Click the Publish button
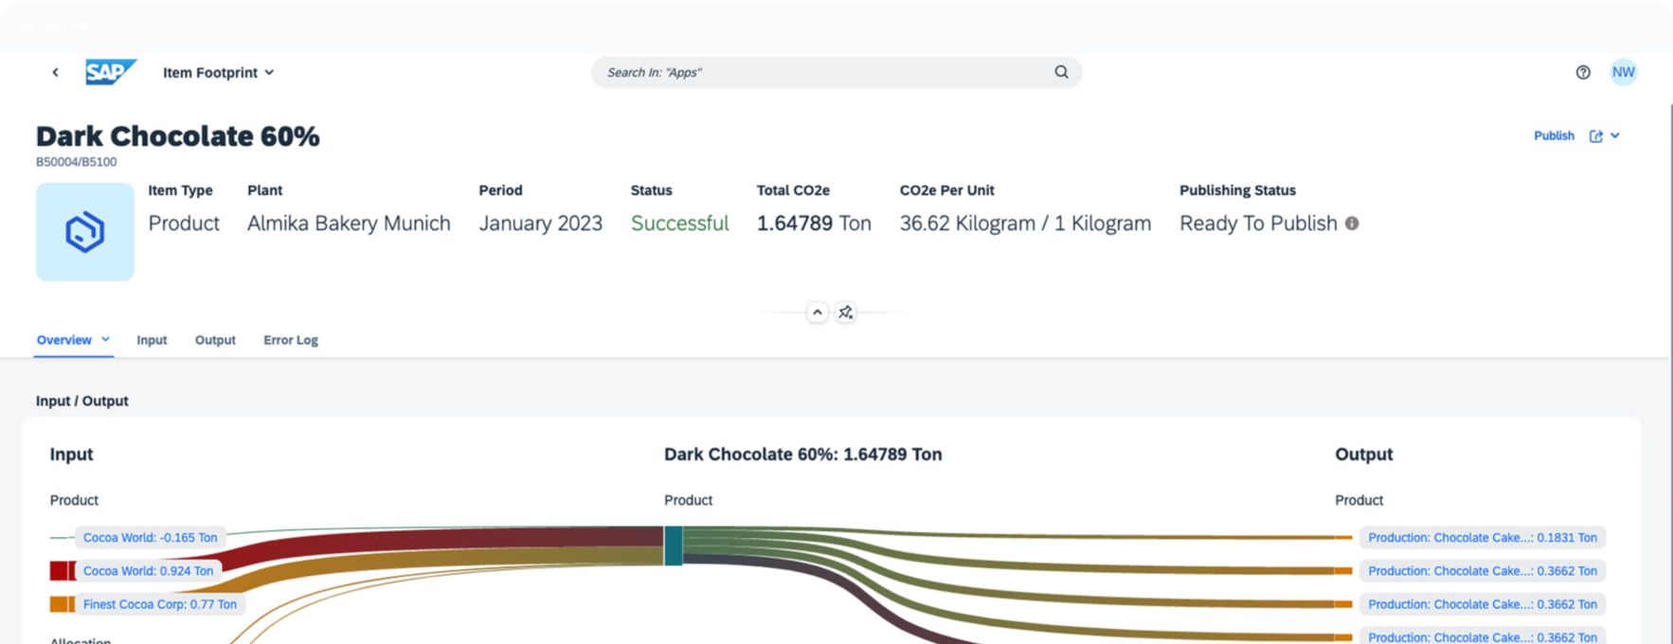Viewport: 1673px width, 644px height. (x=1554, y=136)
